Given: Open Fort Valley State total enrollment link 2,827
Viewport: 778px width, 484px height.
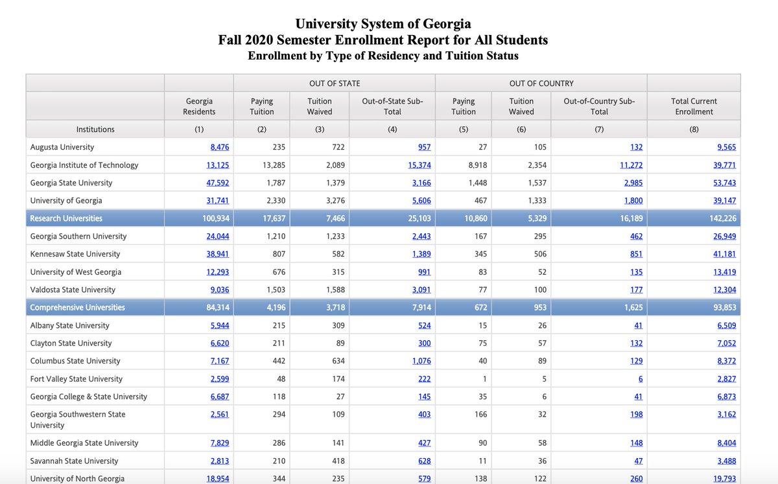Looking at the screenshot, I should [727, 378].
